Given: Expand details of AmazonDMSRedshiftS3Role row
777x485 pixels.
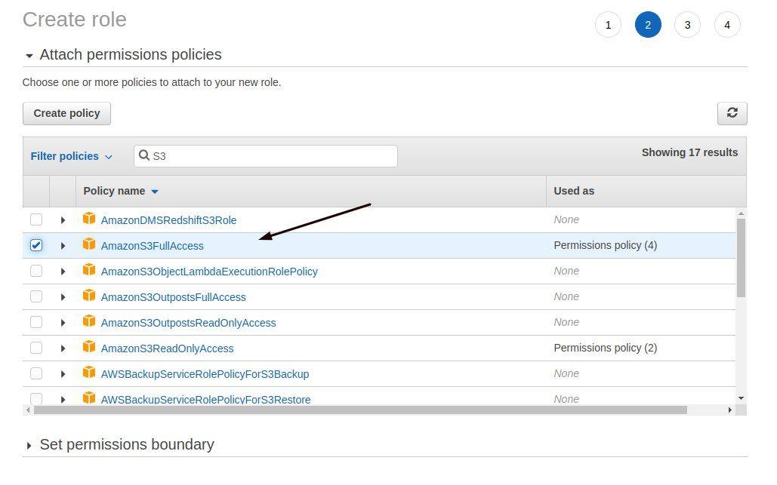Looking at the screenshot, I should (x=63, y=220).
